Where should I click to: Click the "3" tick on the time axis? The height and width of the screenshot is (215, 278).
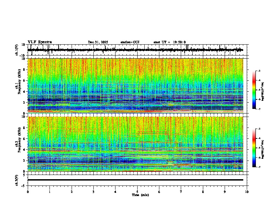tap(93, 192)
